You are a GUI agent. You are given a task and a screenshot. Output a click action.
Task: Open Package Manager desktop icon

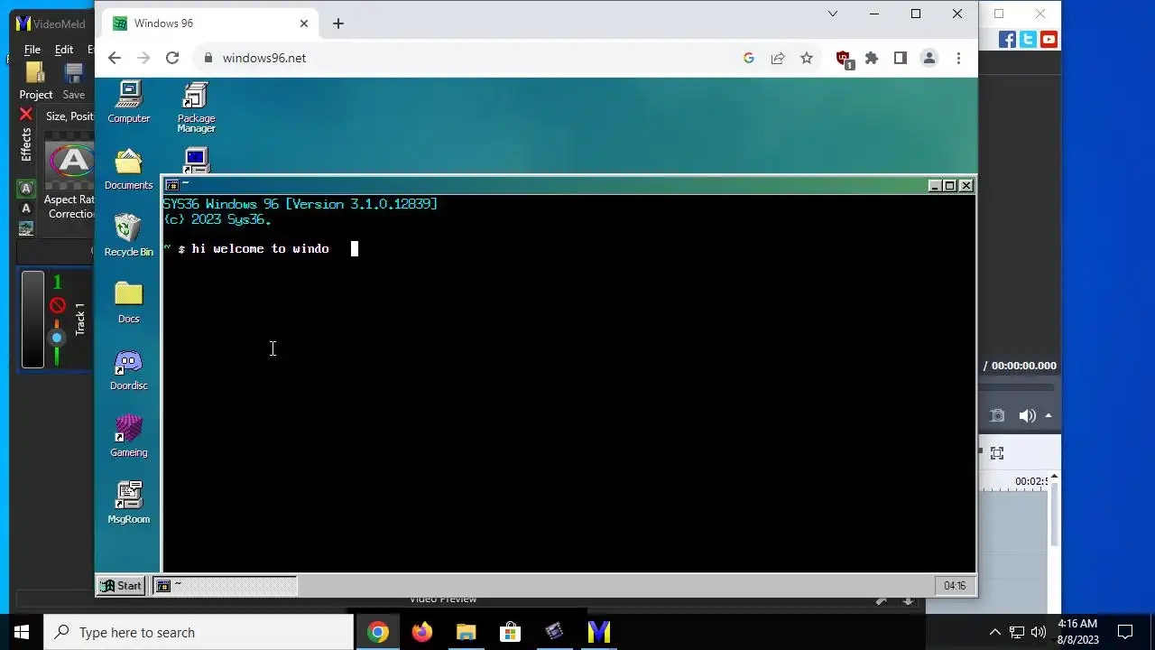tap(196, 107)
